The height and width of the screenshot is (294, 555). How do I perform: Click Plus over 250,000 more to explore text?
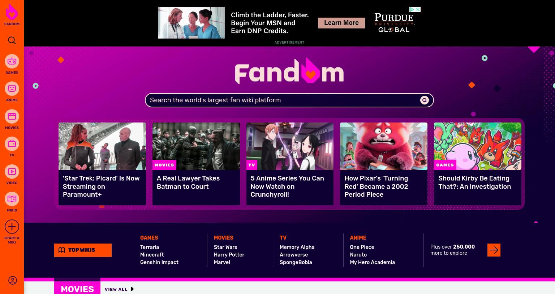coord(452,250)
